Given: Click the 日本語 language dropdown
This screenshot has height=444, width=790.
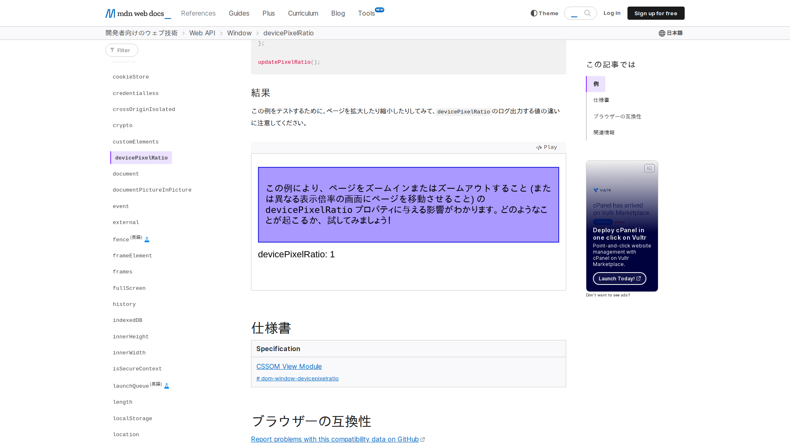Looking at the screenshot, I should pos(670,33).
